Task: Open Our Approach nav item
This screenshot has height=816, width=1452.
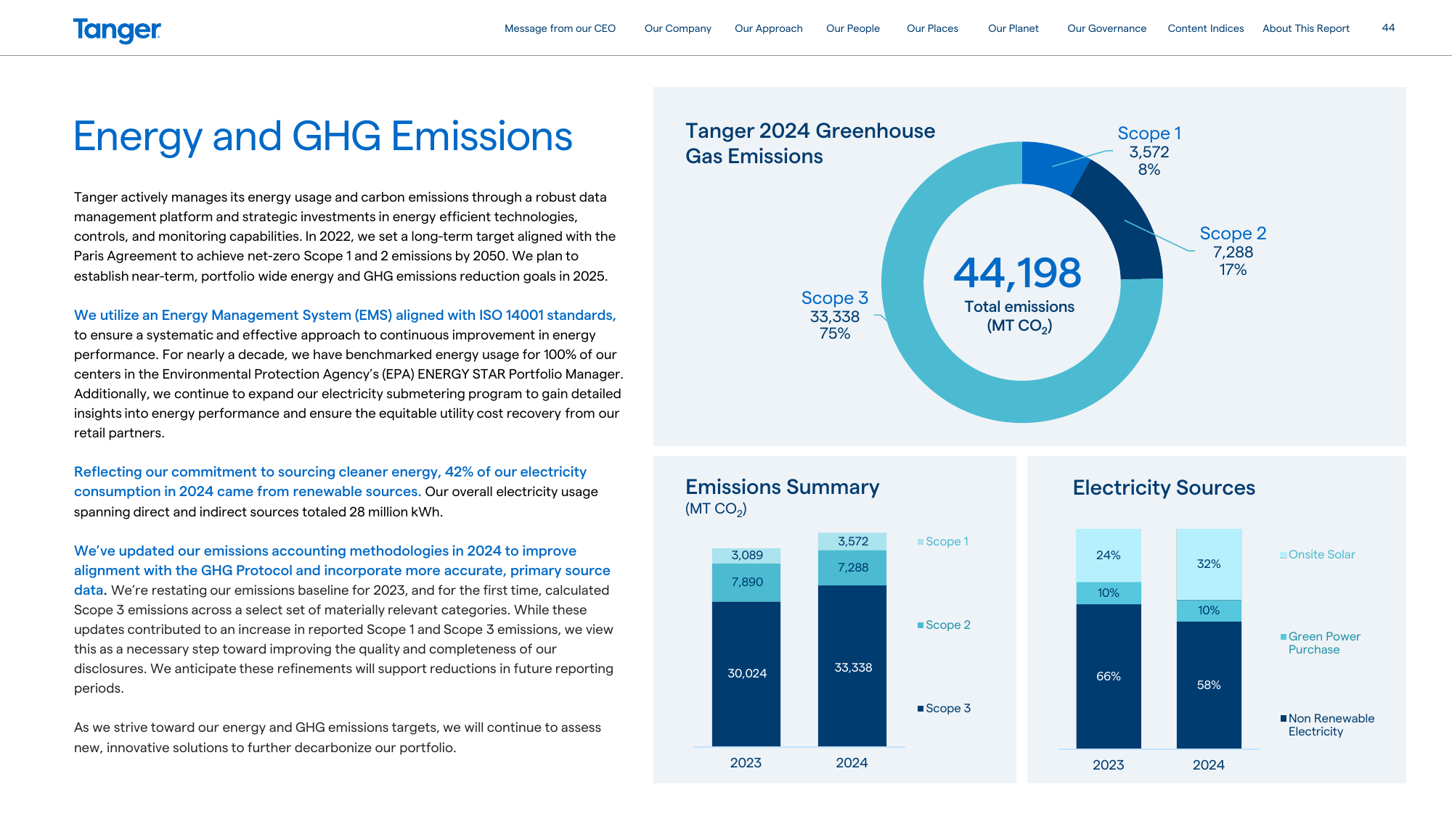Action: point(768,28)
